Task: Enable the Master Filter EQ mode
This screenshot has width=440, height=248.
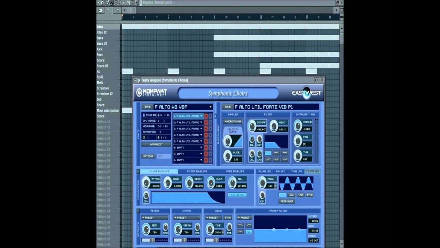Action: click(x=249, y=232)
